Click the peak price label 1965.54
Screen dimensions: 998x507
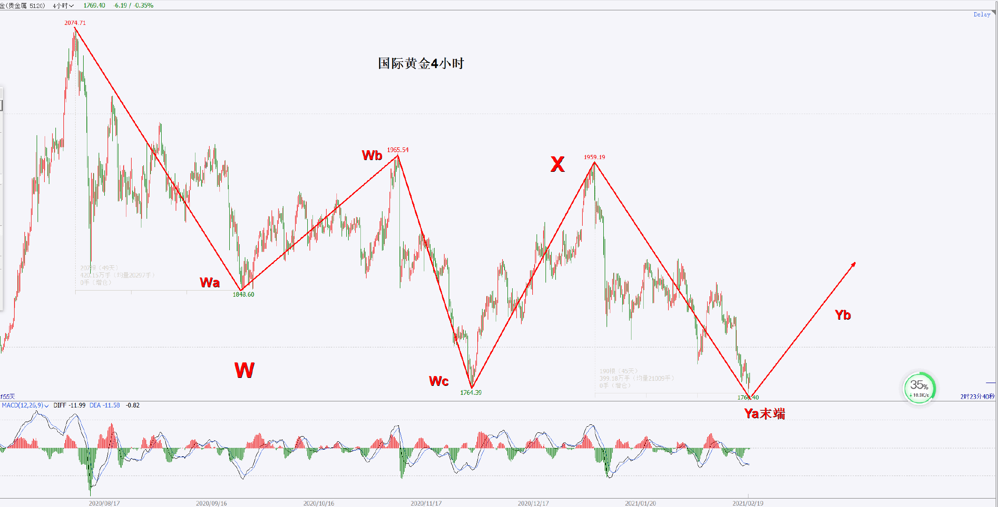pos(398,150)
